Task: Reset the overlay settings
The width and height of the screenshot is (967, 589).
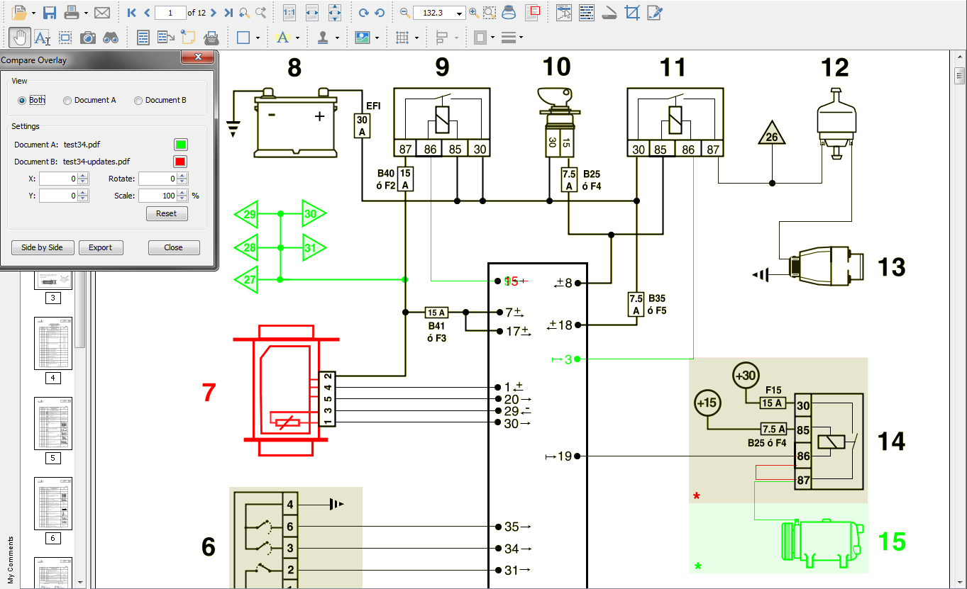Action: [166, 213]
